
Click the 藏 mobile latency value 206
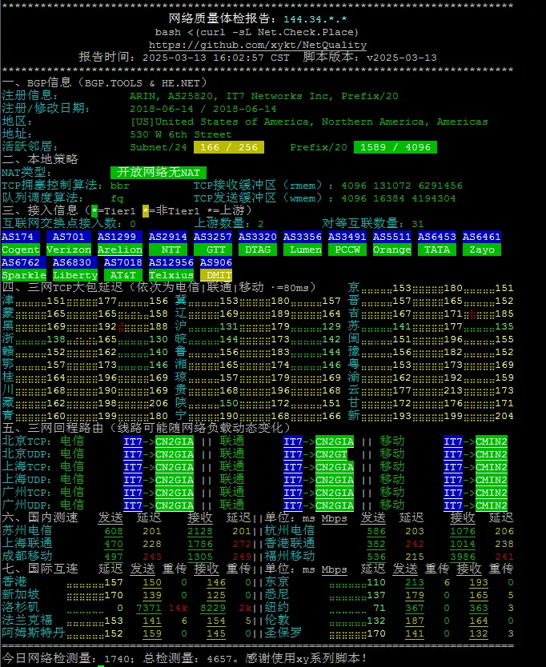point(159,403)
